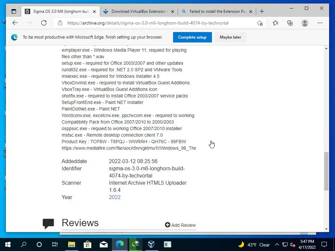Open the browser profile avatar
The width and height of the screenshot is (335, 251).
[x=305, y=23]
